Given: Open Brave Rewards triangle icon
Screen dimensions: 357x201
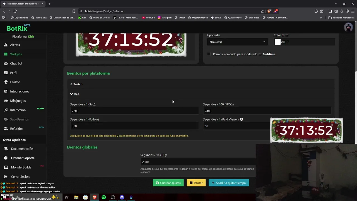Looking at the screenshot, I should coord(276,11).
